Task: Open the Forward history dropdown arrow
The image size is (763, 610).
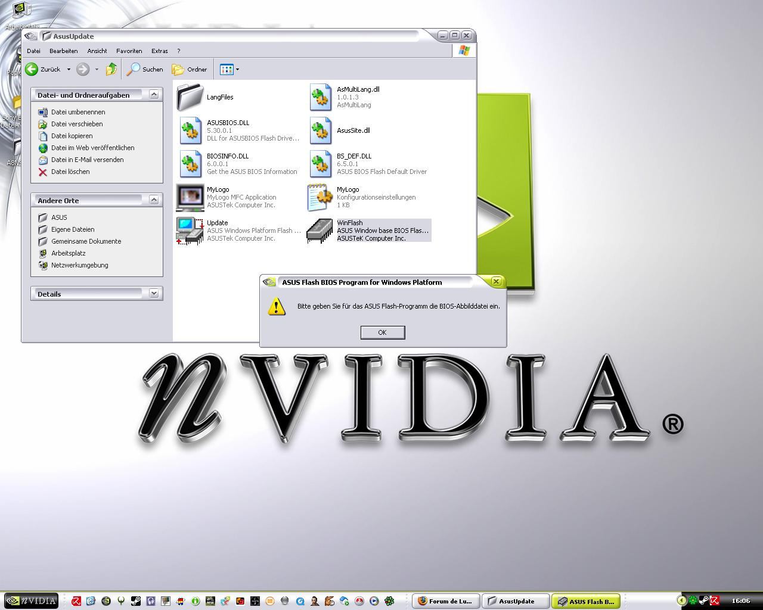Action: click(x=97, y=69)
